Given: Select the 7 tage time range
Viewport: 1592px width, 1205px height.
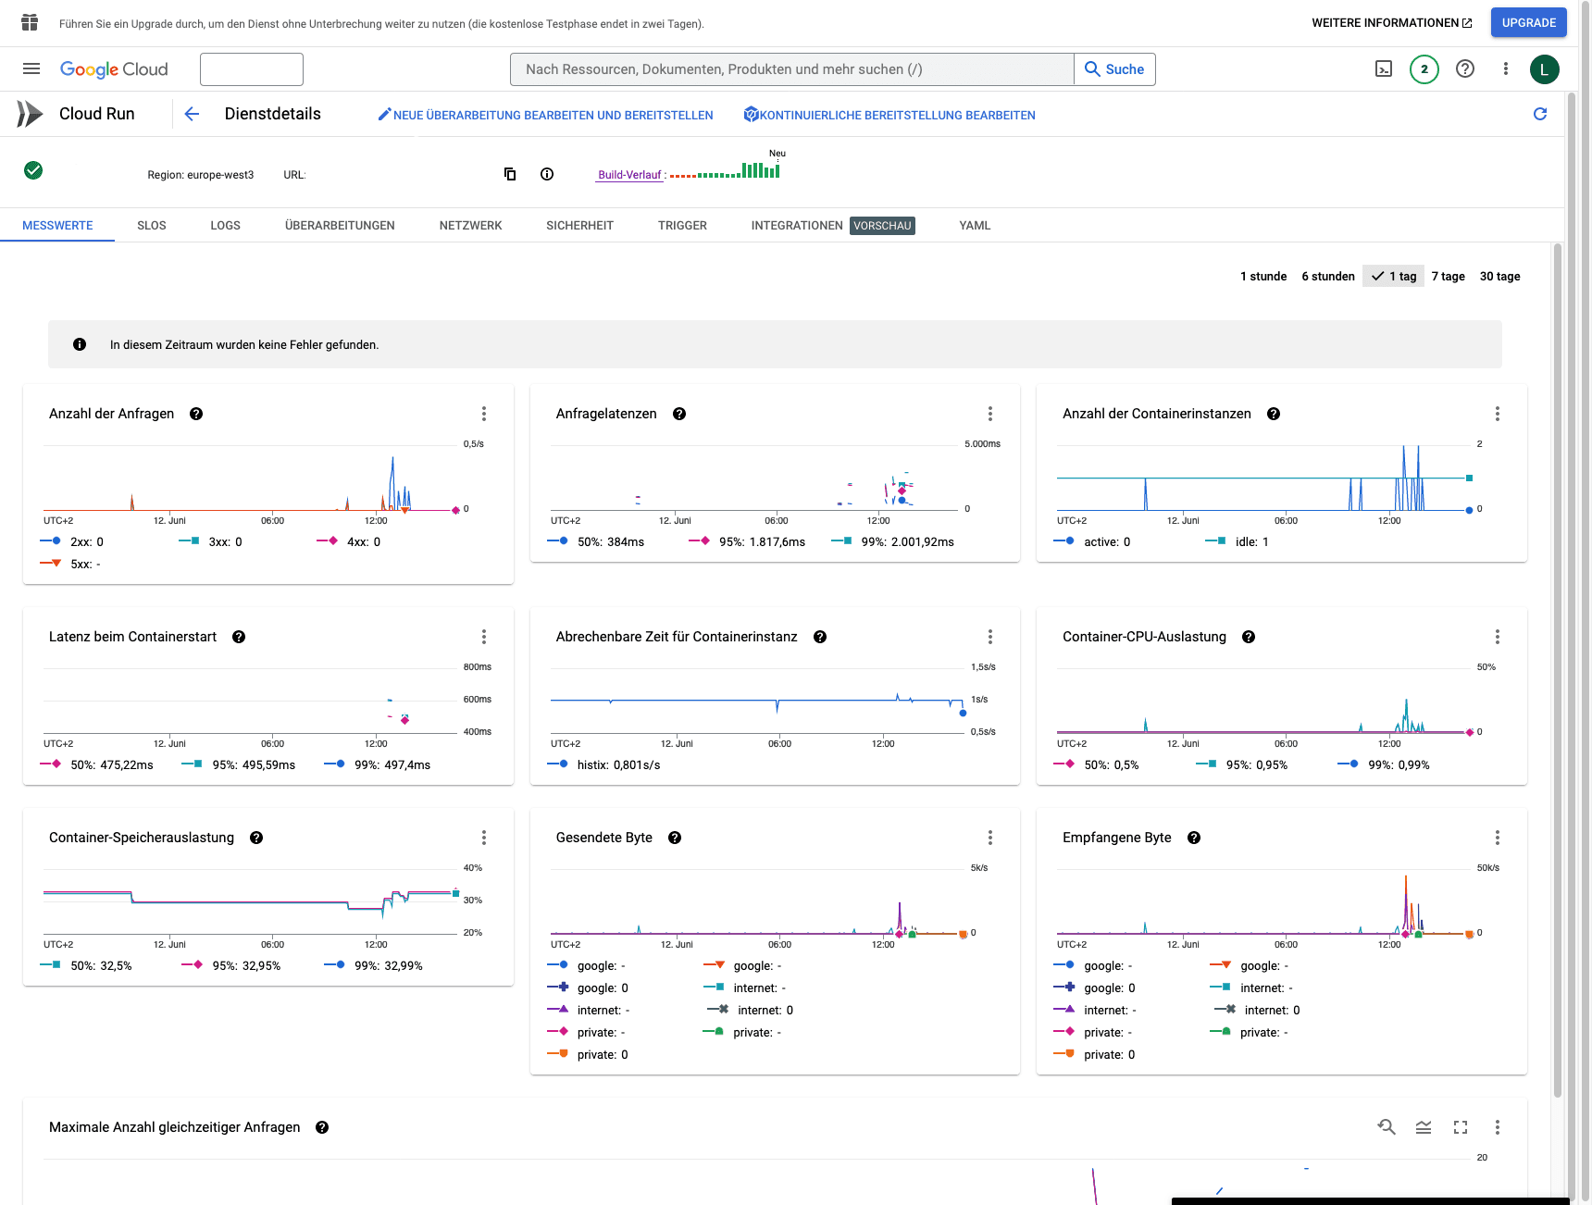Looking at the screenshot, I should (1448, 276).
